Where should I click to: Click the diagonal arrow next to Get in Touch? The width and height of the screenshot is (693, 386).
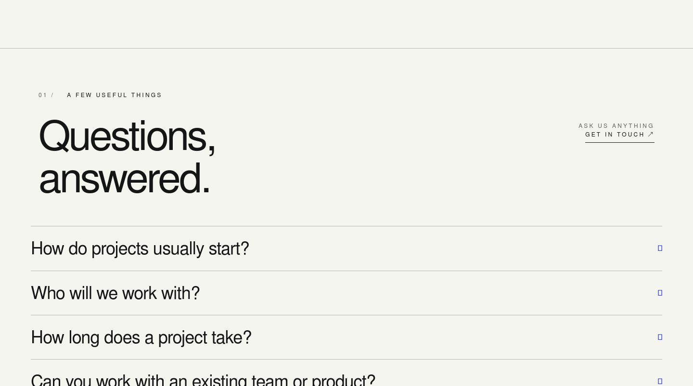(x=651, y=135)
